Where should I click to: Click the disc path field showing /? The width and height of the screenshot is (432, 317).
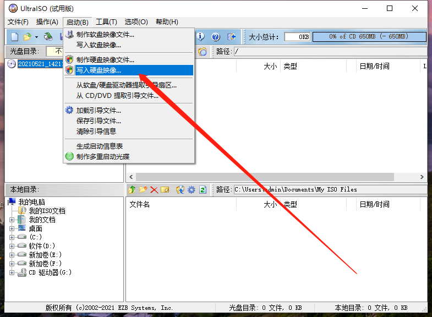(331, 52)
